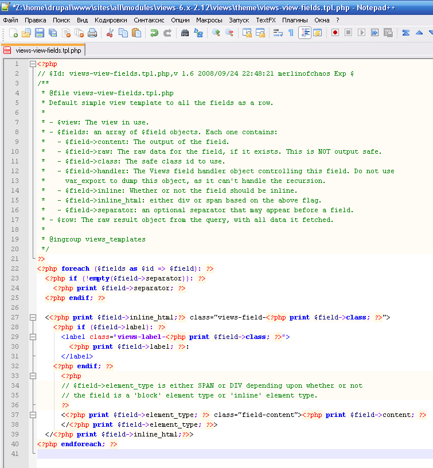Zoom in with the magnifier plus icon

coord(216,33)
